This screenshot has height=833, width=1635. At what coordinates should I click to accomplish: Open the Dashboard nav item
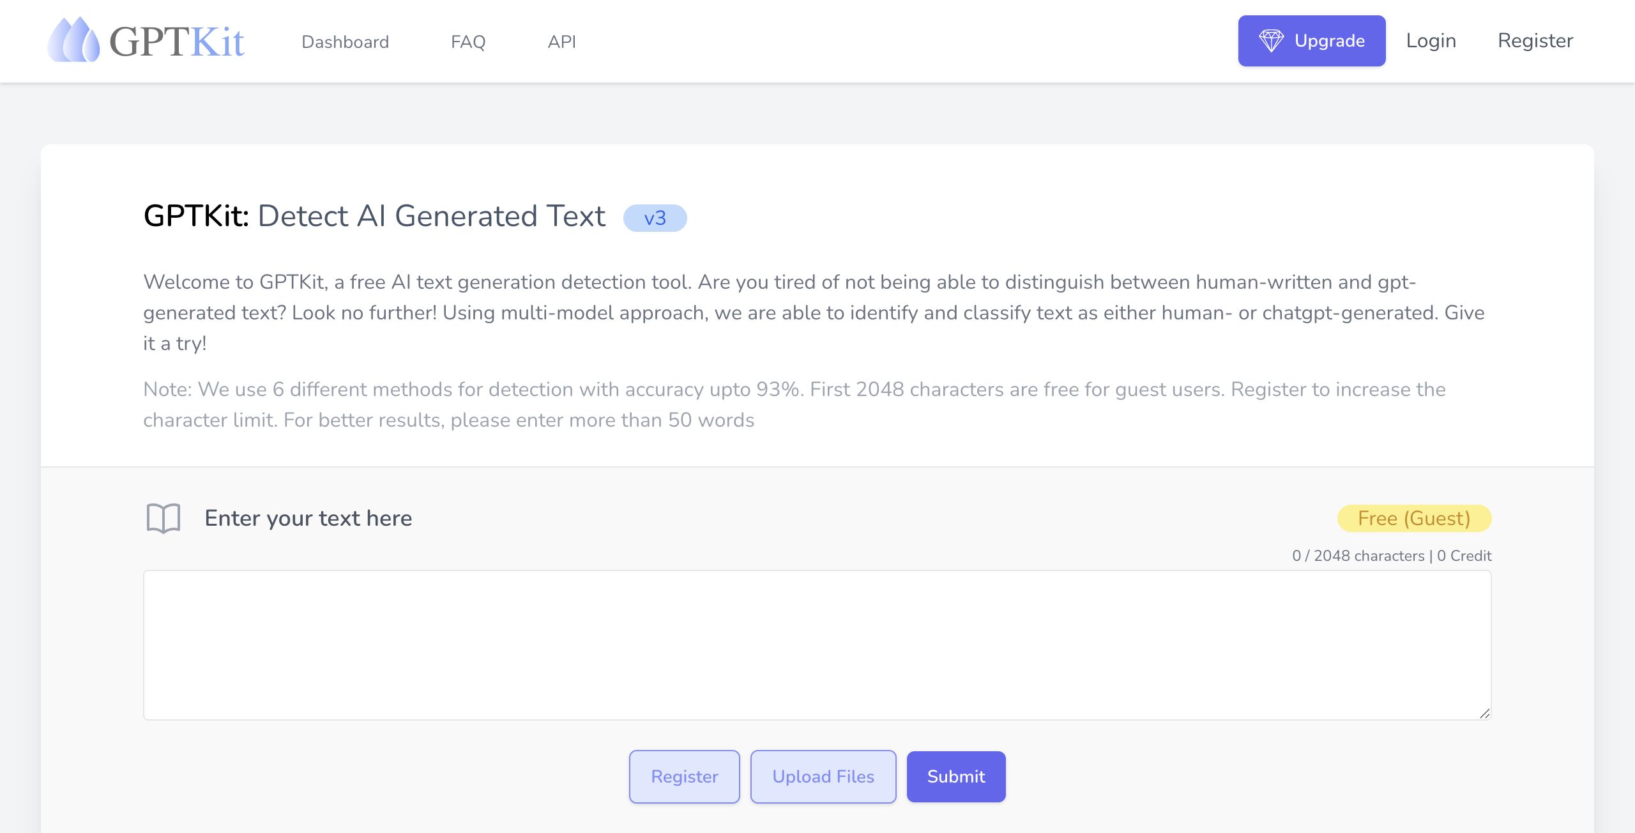coord(345,42)
